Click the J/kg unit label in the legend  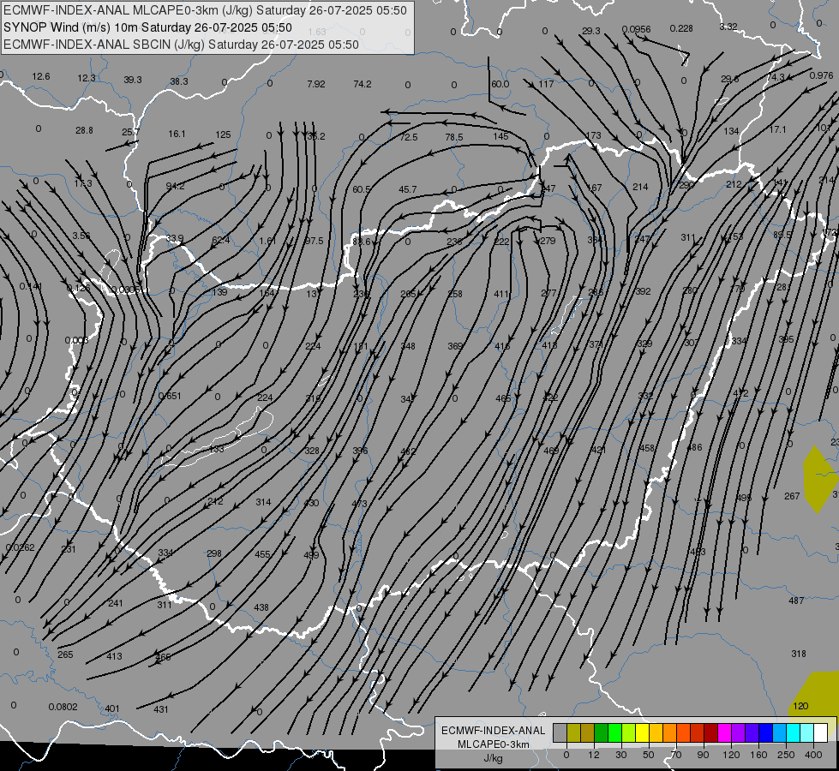[x=494, y=758]
